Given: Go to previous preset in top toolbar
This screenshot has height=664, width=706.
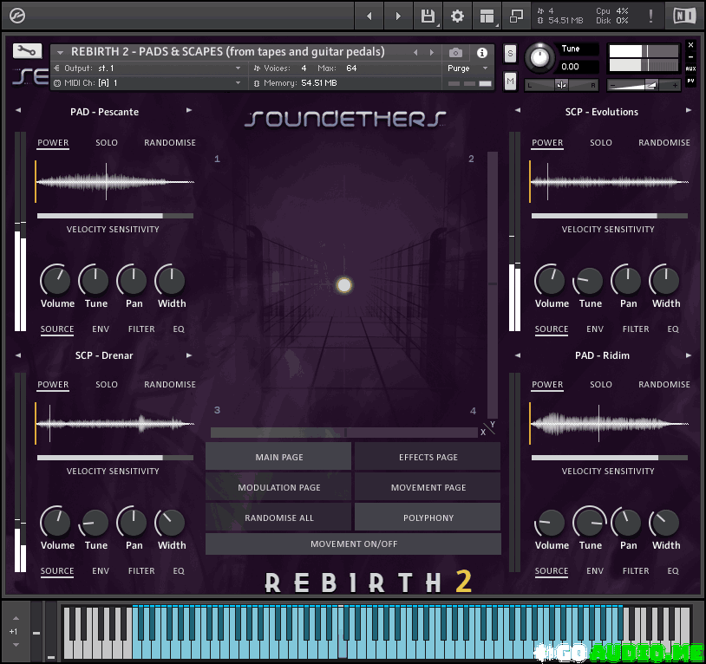Looking at the screenshot, I should 369,16.
